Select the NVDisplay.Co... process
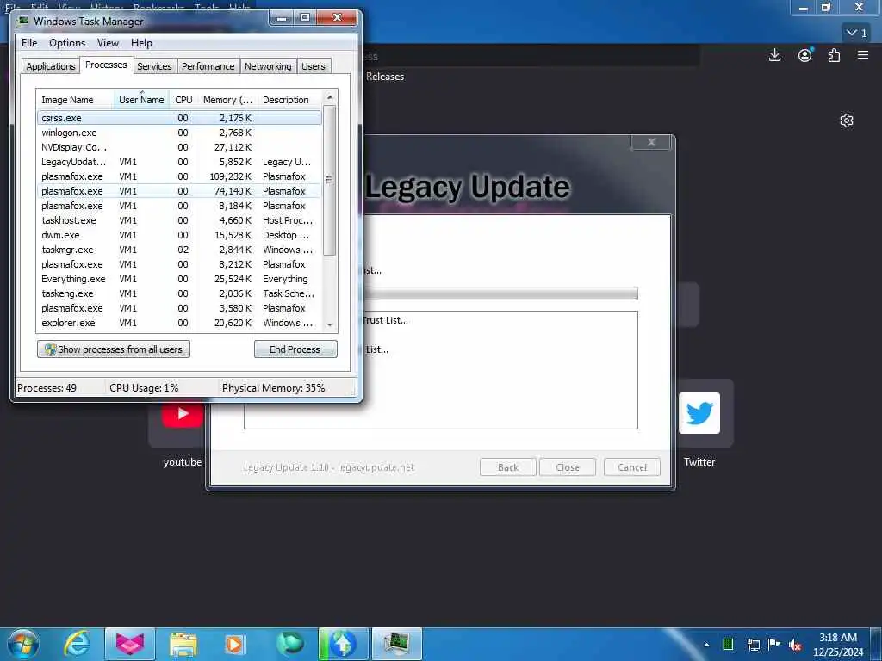The width and height of the screenshot is (882, 661). (x=179, y=147)
